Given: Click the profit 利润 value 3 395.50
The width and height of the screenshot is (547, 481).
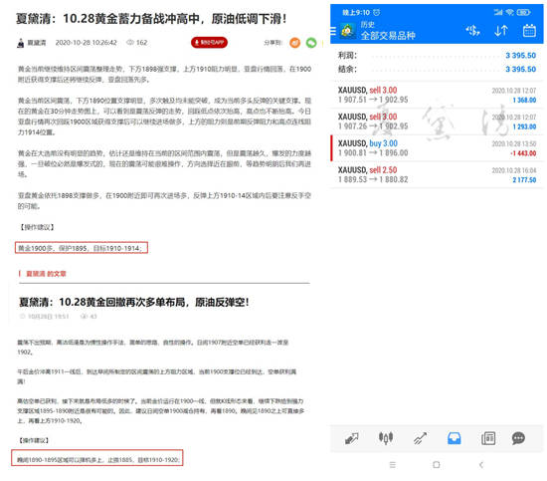Looking at the screenshot, I should (520, 56).
